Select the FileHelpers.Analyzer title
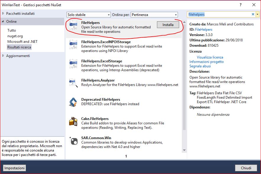The image size is (261, 174). click(x=98, y=80)
